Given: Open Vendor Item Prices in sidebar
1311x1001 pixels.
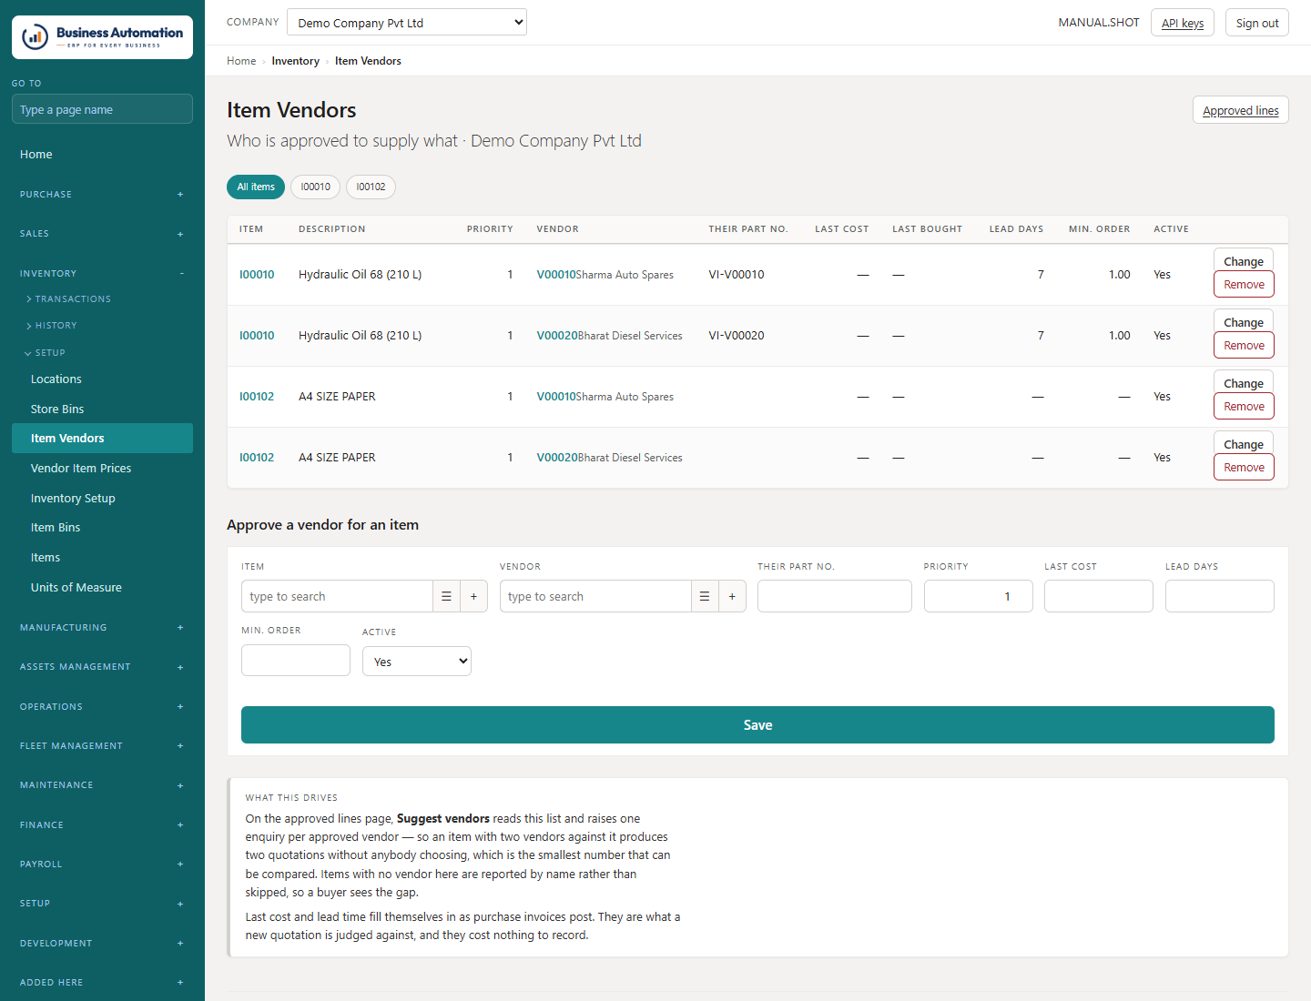Looking at the screenshot, I should click(81, 469).
